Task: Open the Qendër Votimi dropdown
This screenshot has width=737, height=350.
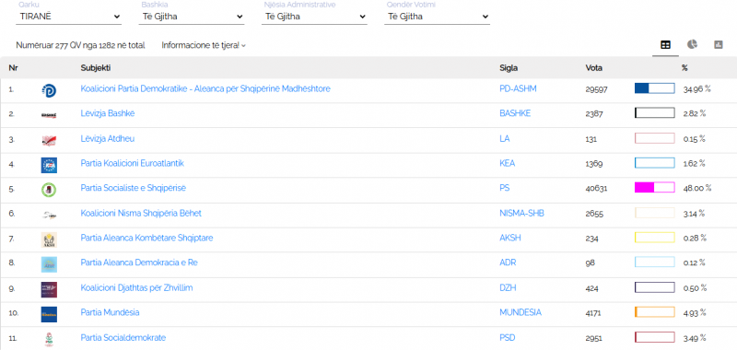Action: pos(438,17)
